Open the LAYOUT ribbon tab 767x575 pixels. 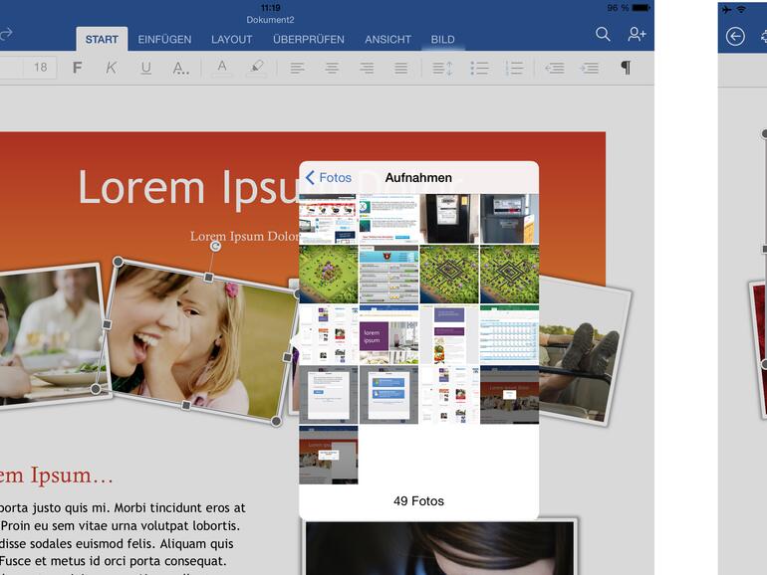click(231, 40)
